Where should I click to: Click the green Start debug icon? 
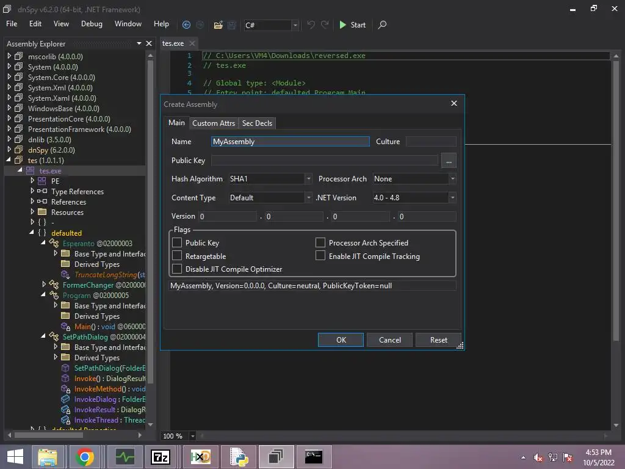tap(342, 24)
